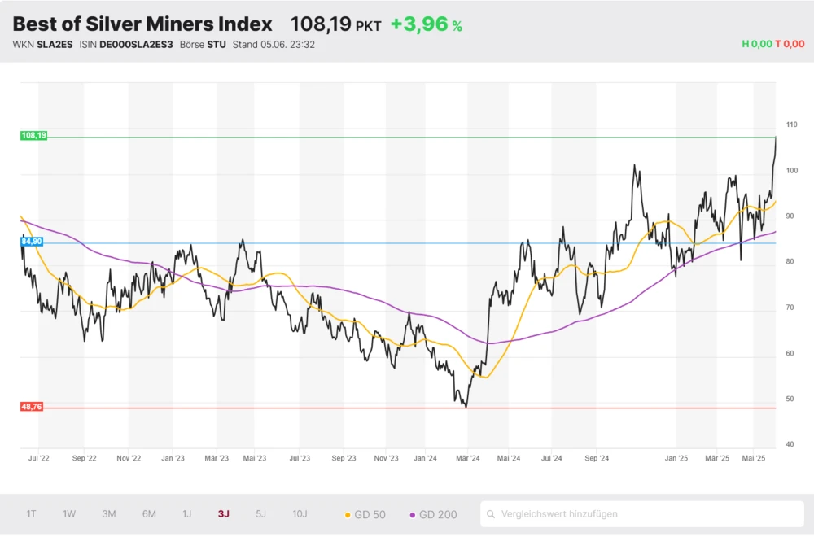Screen dimensions: 814x537
Task: Click the magnifier icon in the search field
Action: tap(491, 513)
